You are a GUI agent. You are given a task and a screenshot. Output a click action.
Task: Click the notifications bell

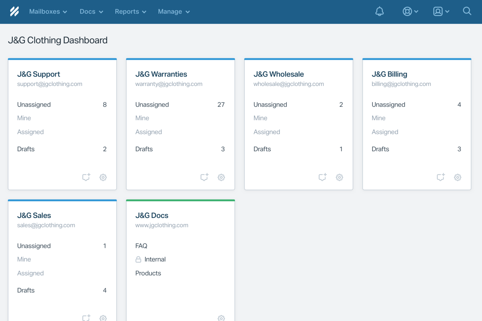pos(379,11)
